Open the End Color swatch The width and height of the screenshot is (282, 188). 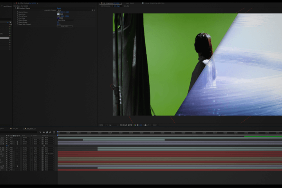(58, 18)
